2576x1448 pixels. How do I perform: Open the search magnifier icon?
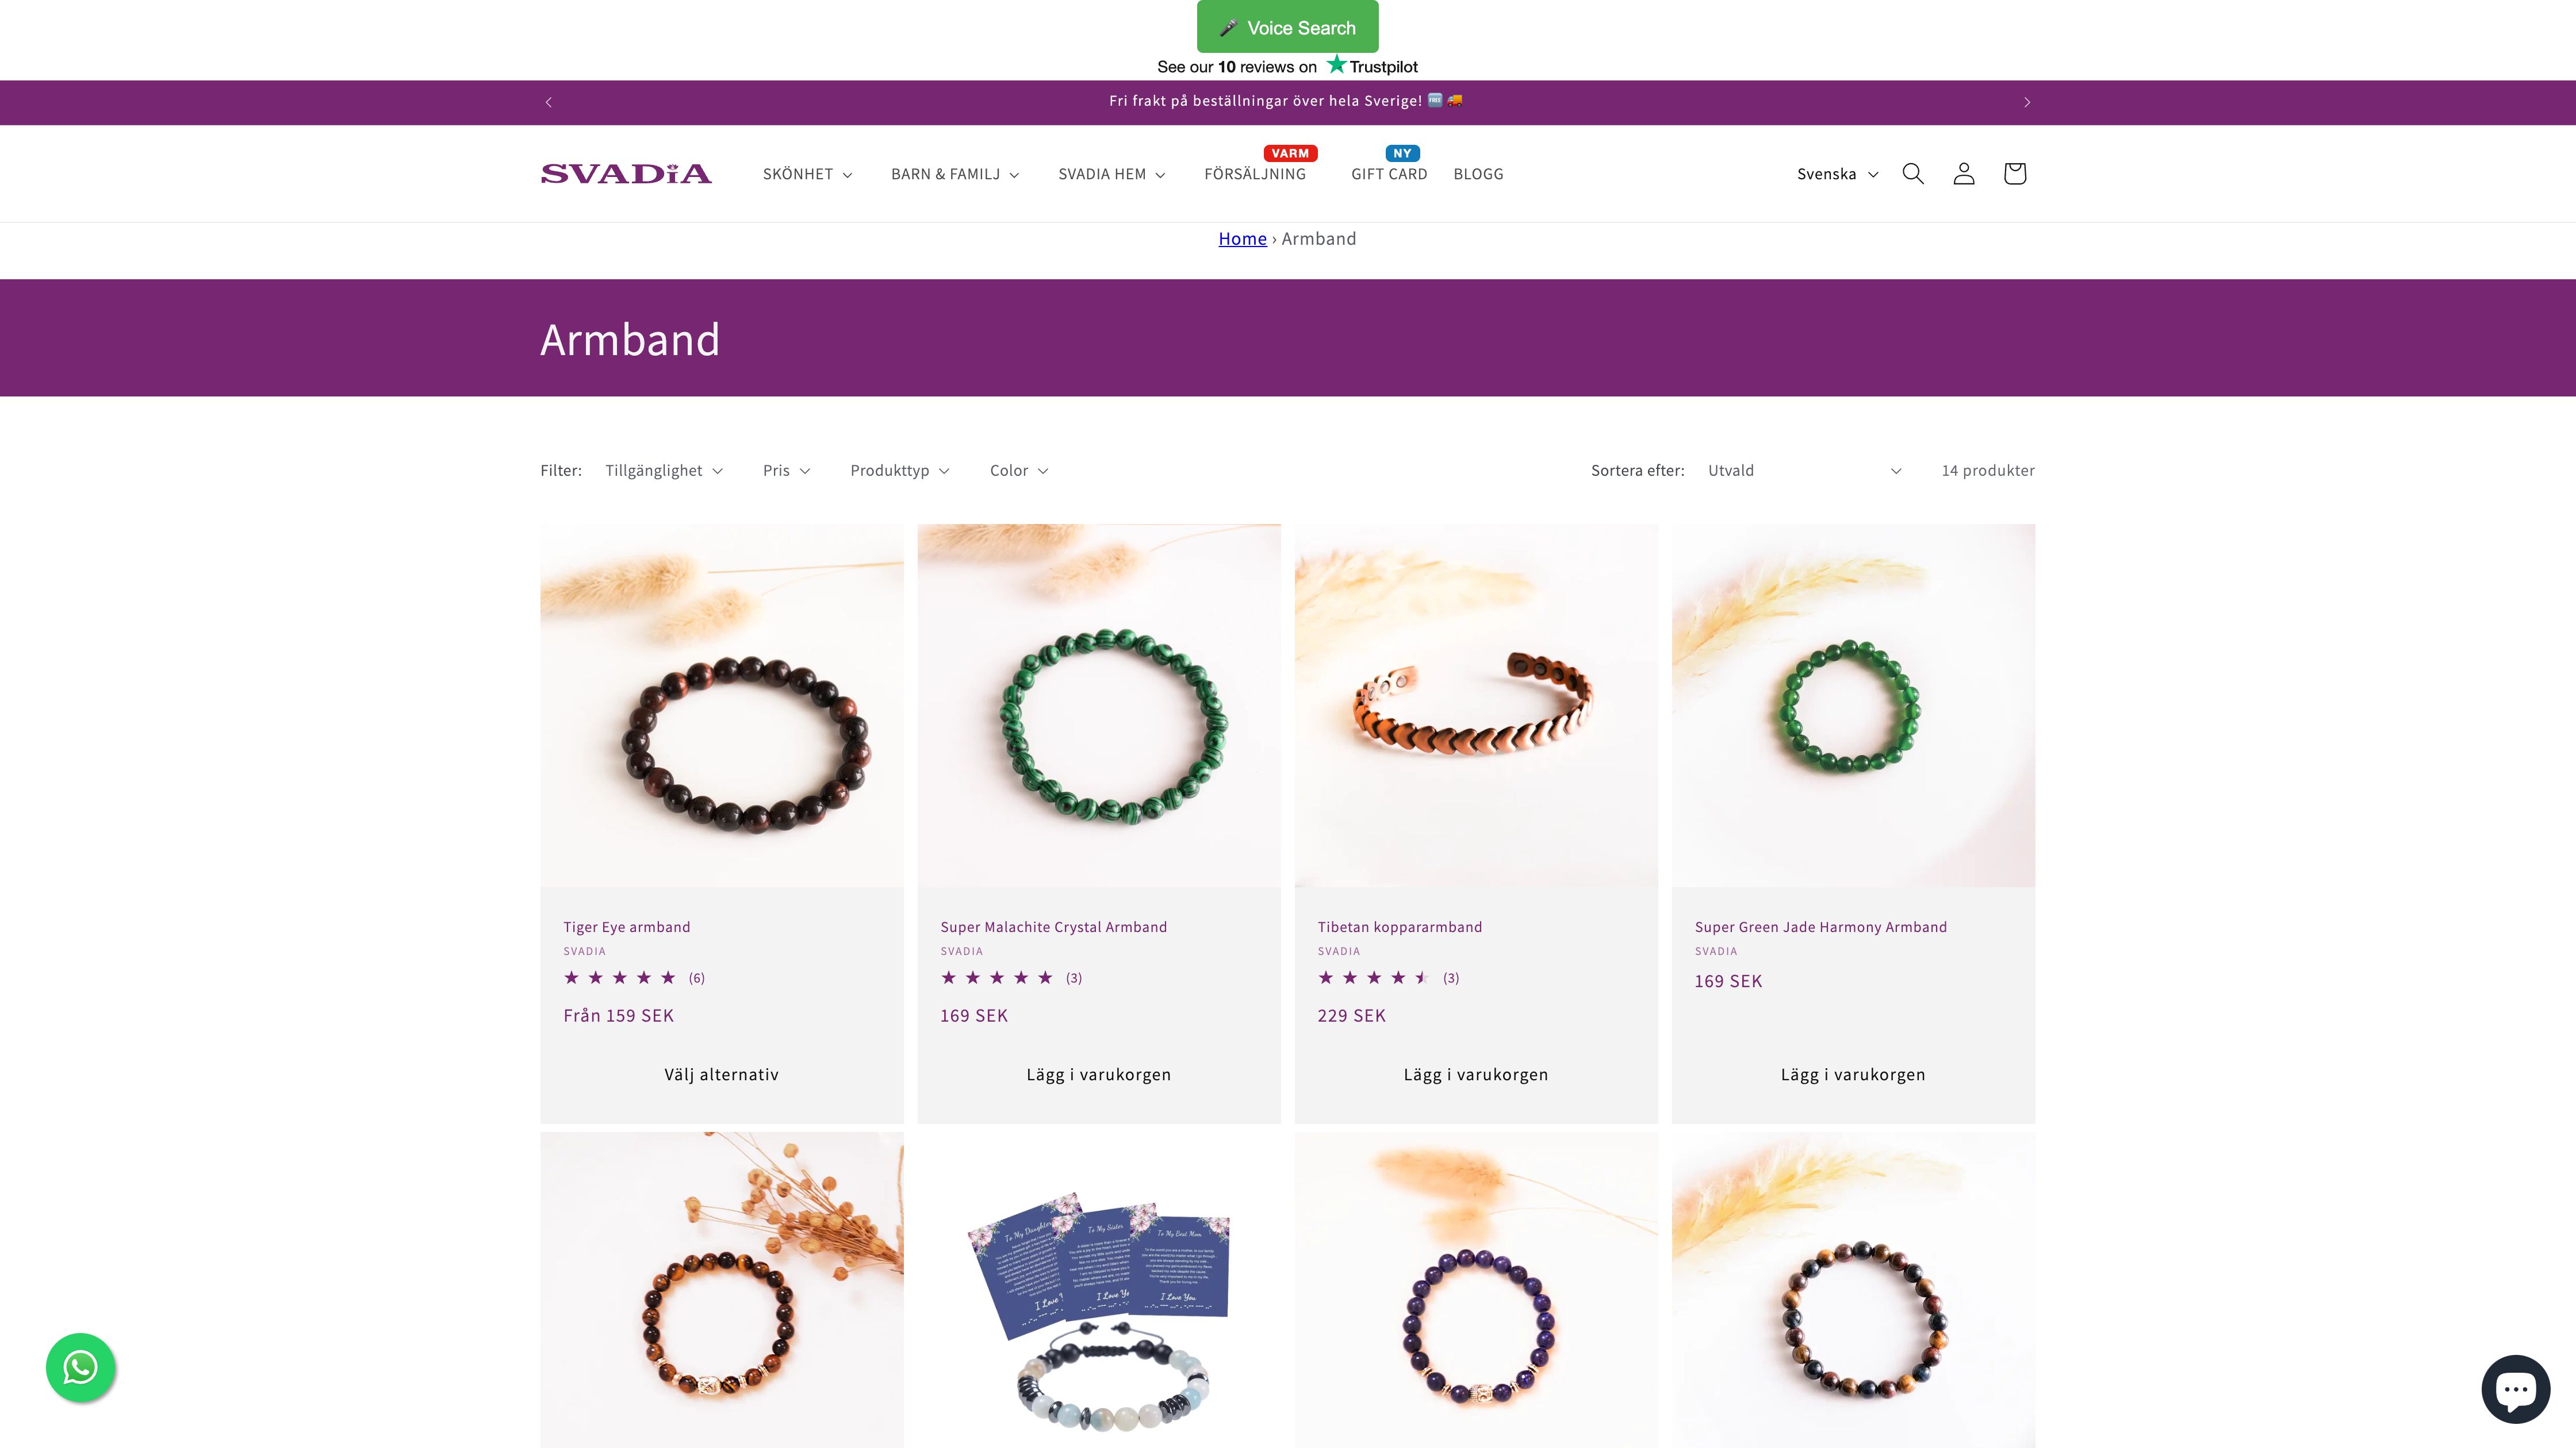click(1912, 174)
